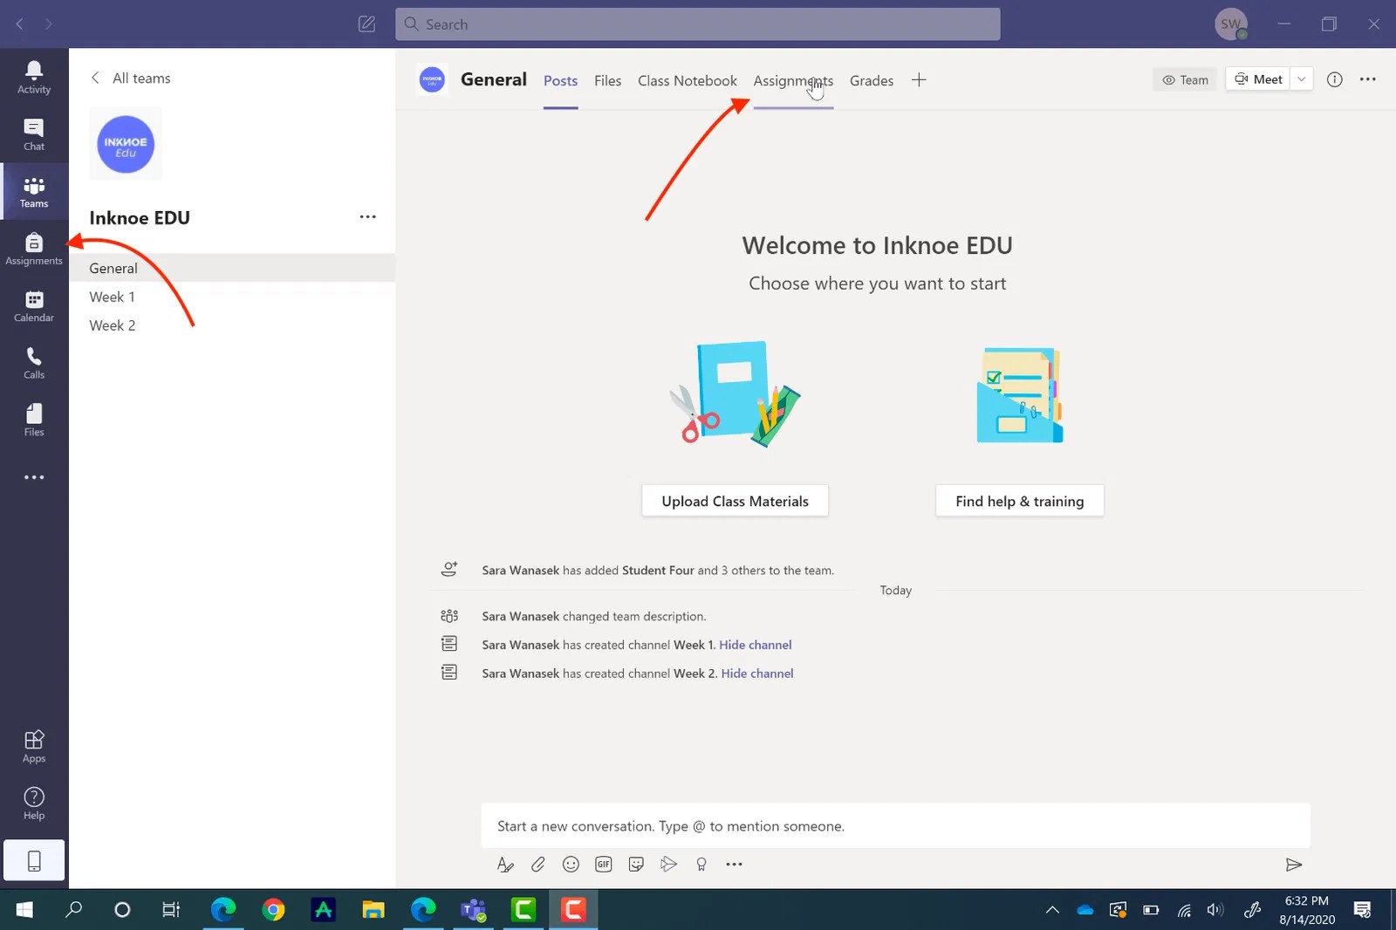Image resolution: width=1396 pixels, height=930 pixels.
Task: Insert an emoji in the message box
Action: click(571, 864)
